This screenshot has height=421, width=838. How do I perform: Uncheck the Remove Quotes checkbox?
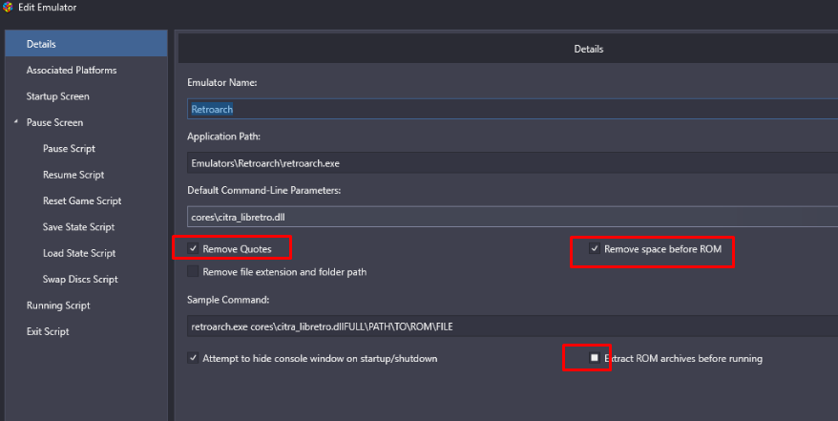tap(193, 248)
